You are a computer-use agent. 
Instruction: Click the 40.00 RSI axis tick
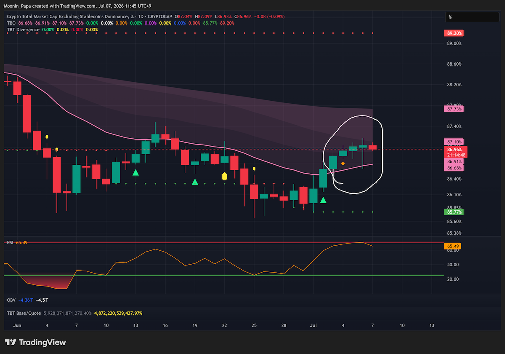[453, 265]
